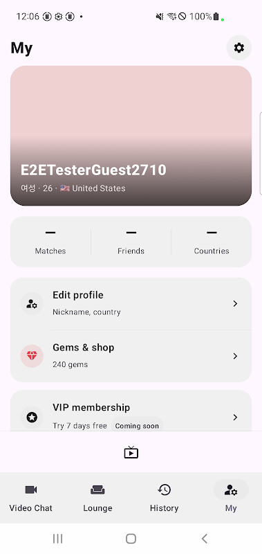Tap the VIP membership star icon
The height and width of the screenshot is (554, 262).
(32, 418)
